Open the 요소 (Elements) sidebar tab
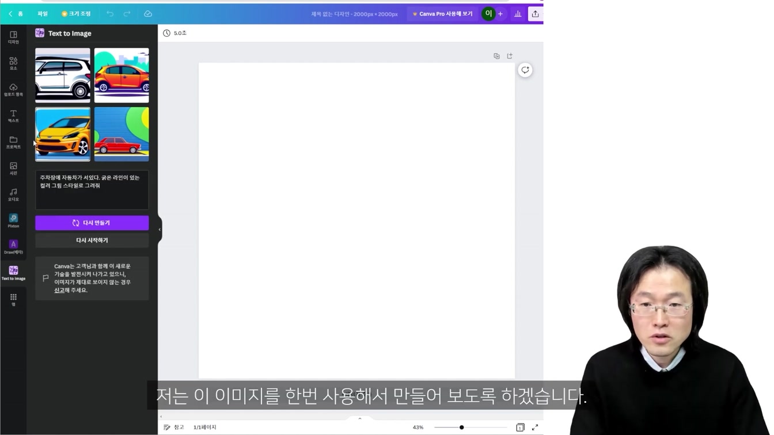This screenshot has width=774, height=435. tap(13, 63)
